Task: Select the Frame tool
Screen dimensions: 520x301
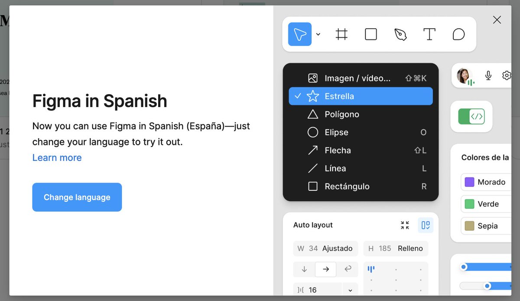Action: [342, 34]
